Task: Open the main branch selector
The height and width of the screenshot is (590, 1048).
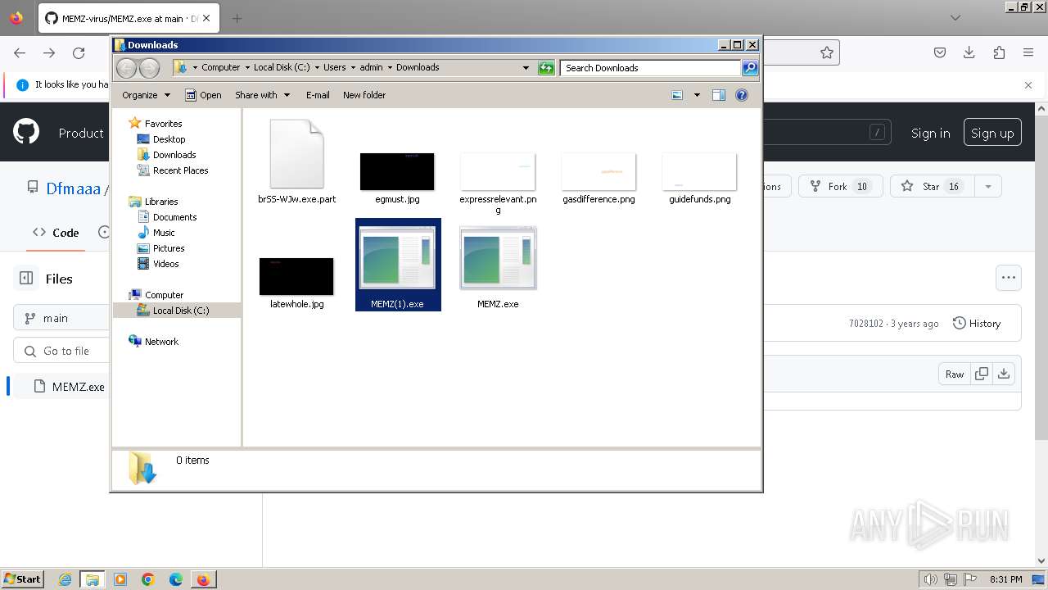Action: 61,318
